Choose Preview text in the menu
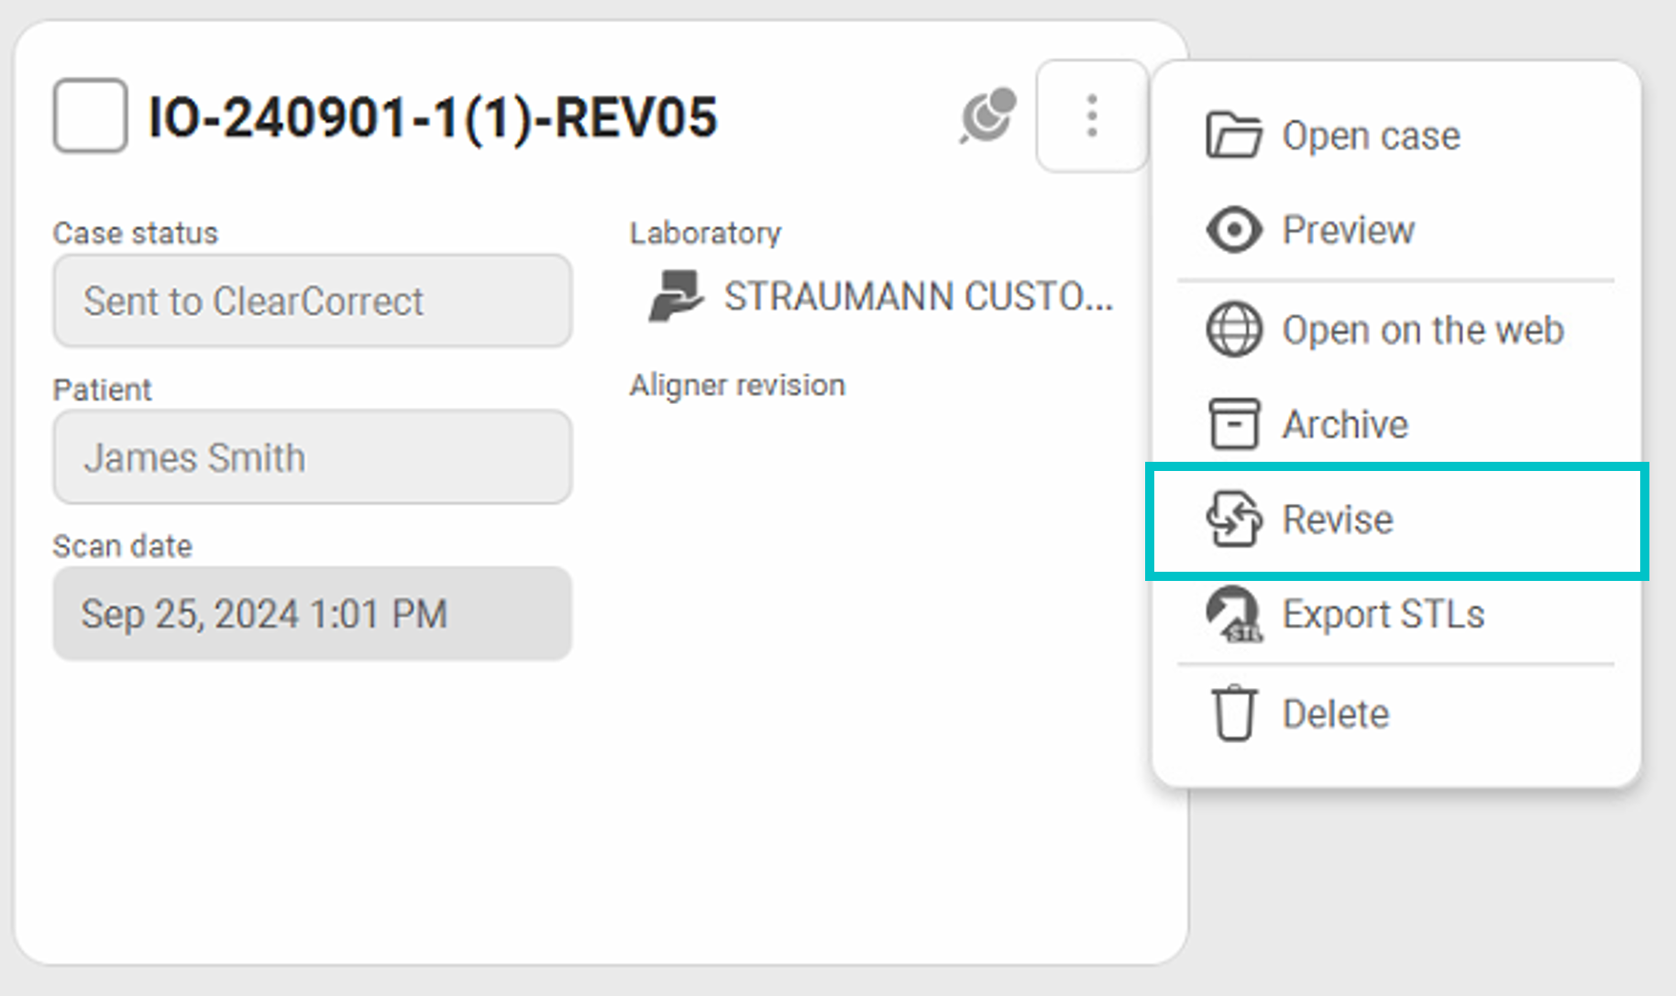Viewport: 1676px width, 996px height. pyautogui.click(x=1348, y=230)
